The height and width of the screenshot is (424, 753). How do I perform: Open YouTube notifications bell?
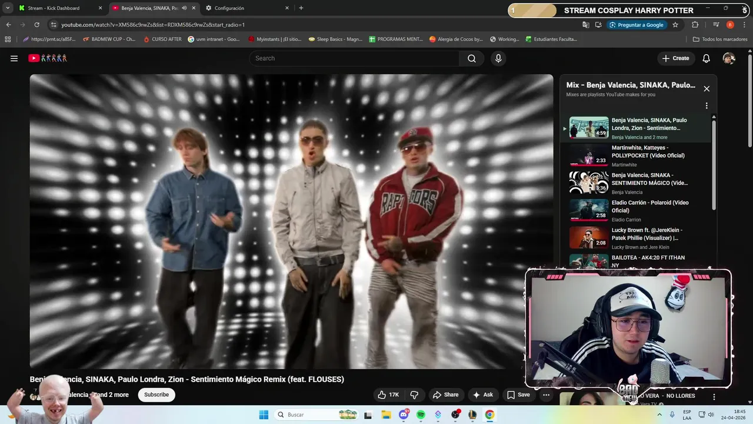(x=707, y=58)
